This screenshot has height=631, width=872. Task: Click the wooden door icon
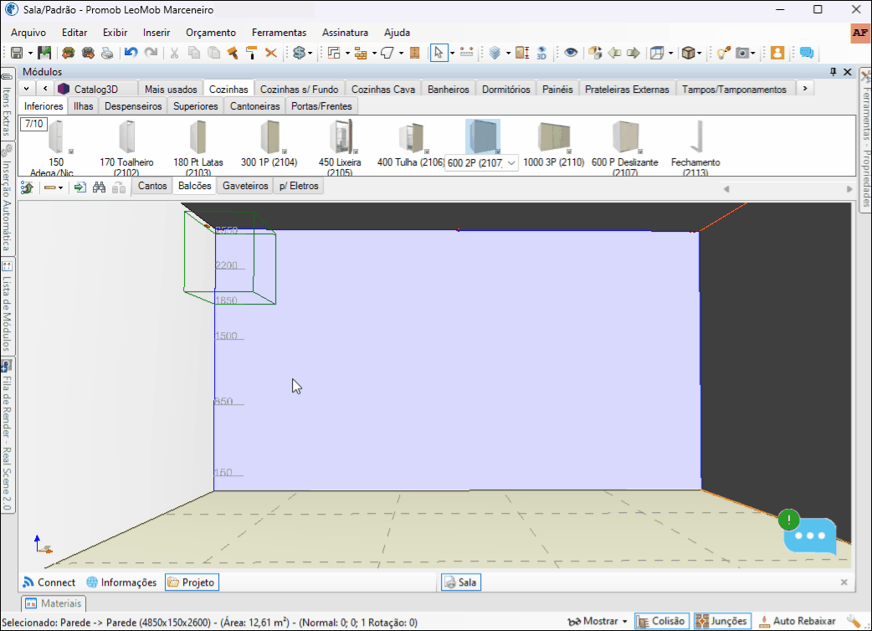(x=414, y=53)
